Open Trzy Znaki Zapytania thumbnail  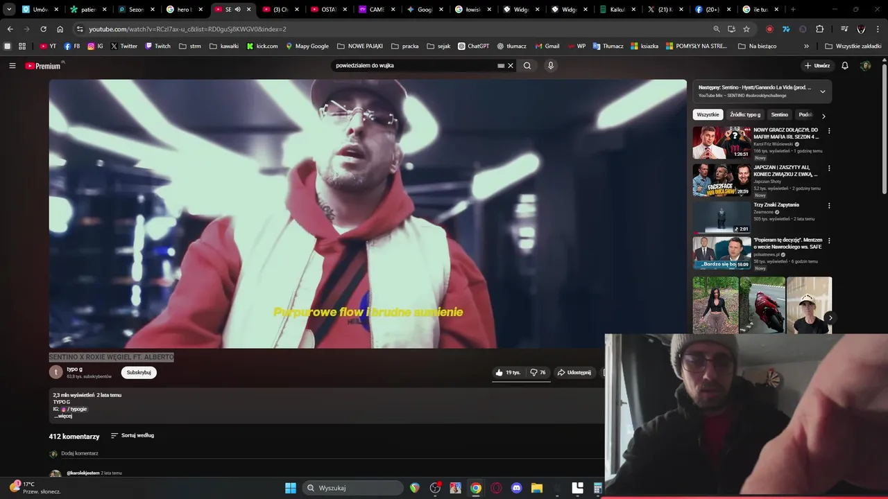(x=721, y=217)
